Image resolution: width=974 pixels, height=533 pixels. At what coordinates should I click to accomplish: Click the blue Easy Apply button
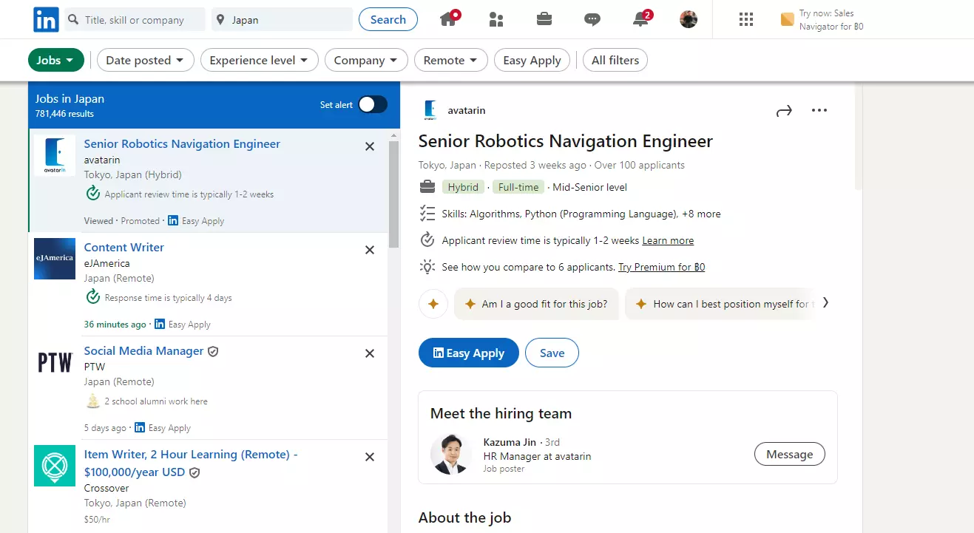coord(469,353)
